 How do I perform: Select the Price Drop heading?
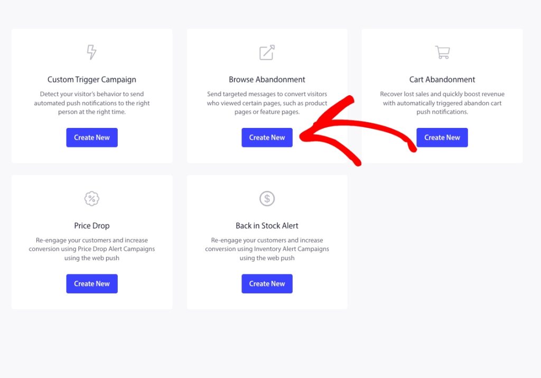(x=92, y=226)
